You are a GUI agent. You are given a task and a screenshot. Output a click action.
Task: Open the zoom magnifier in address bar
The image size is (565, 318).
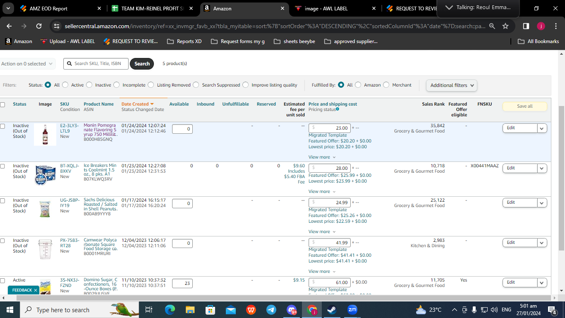(492, 26)
